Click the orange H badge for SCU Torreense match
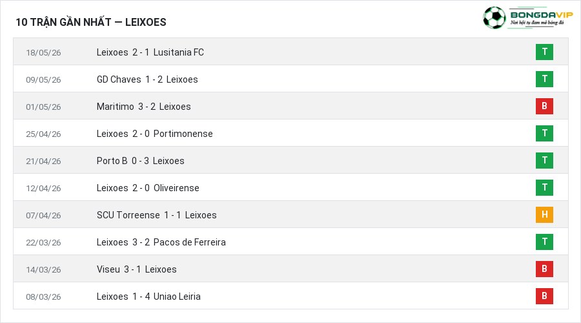Viewport: 581px width, 323px height. (544, 214)
